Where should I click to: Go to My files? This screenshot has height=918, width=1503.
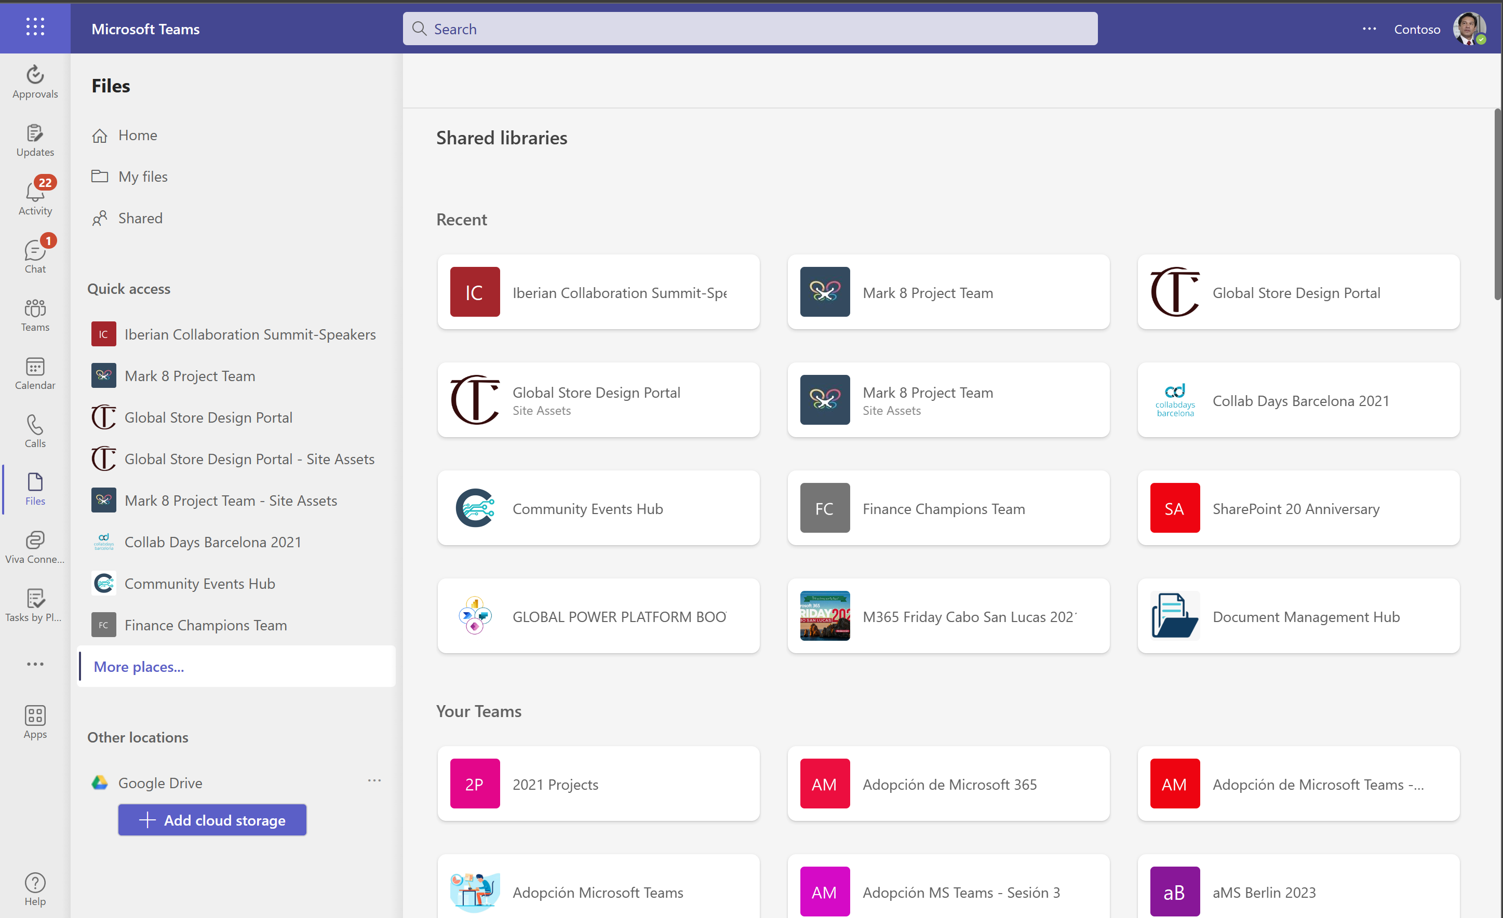click(143, 177)
